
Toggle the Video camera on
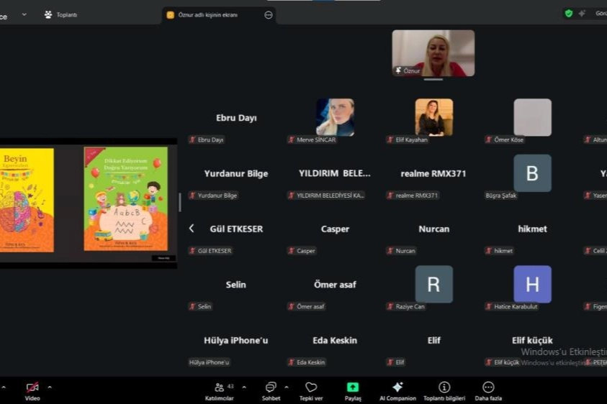click(x=32, y=389)
